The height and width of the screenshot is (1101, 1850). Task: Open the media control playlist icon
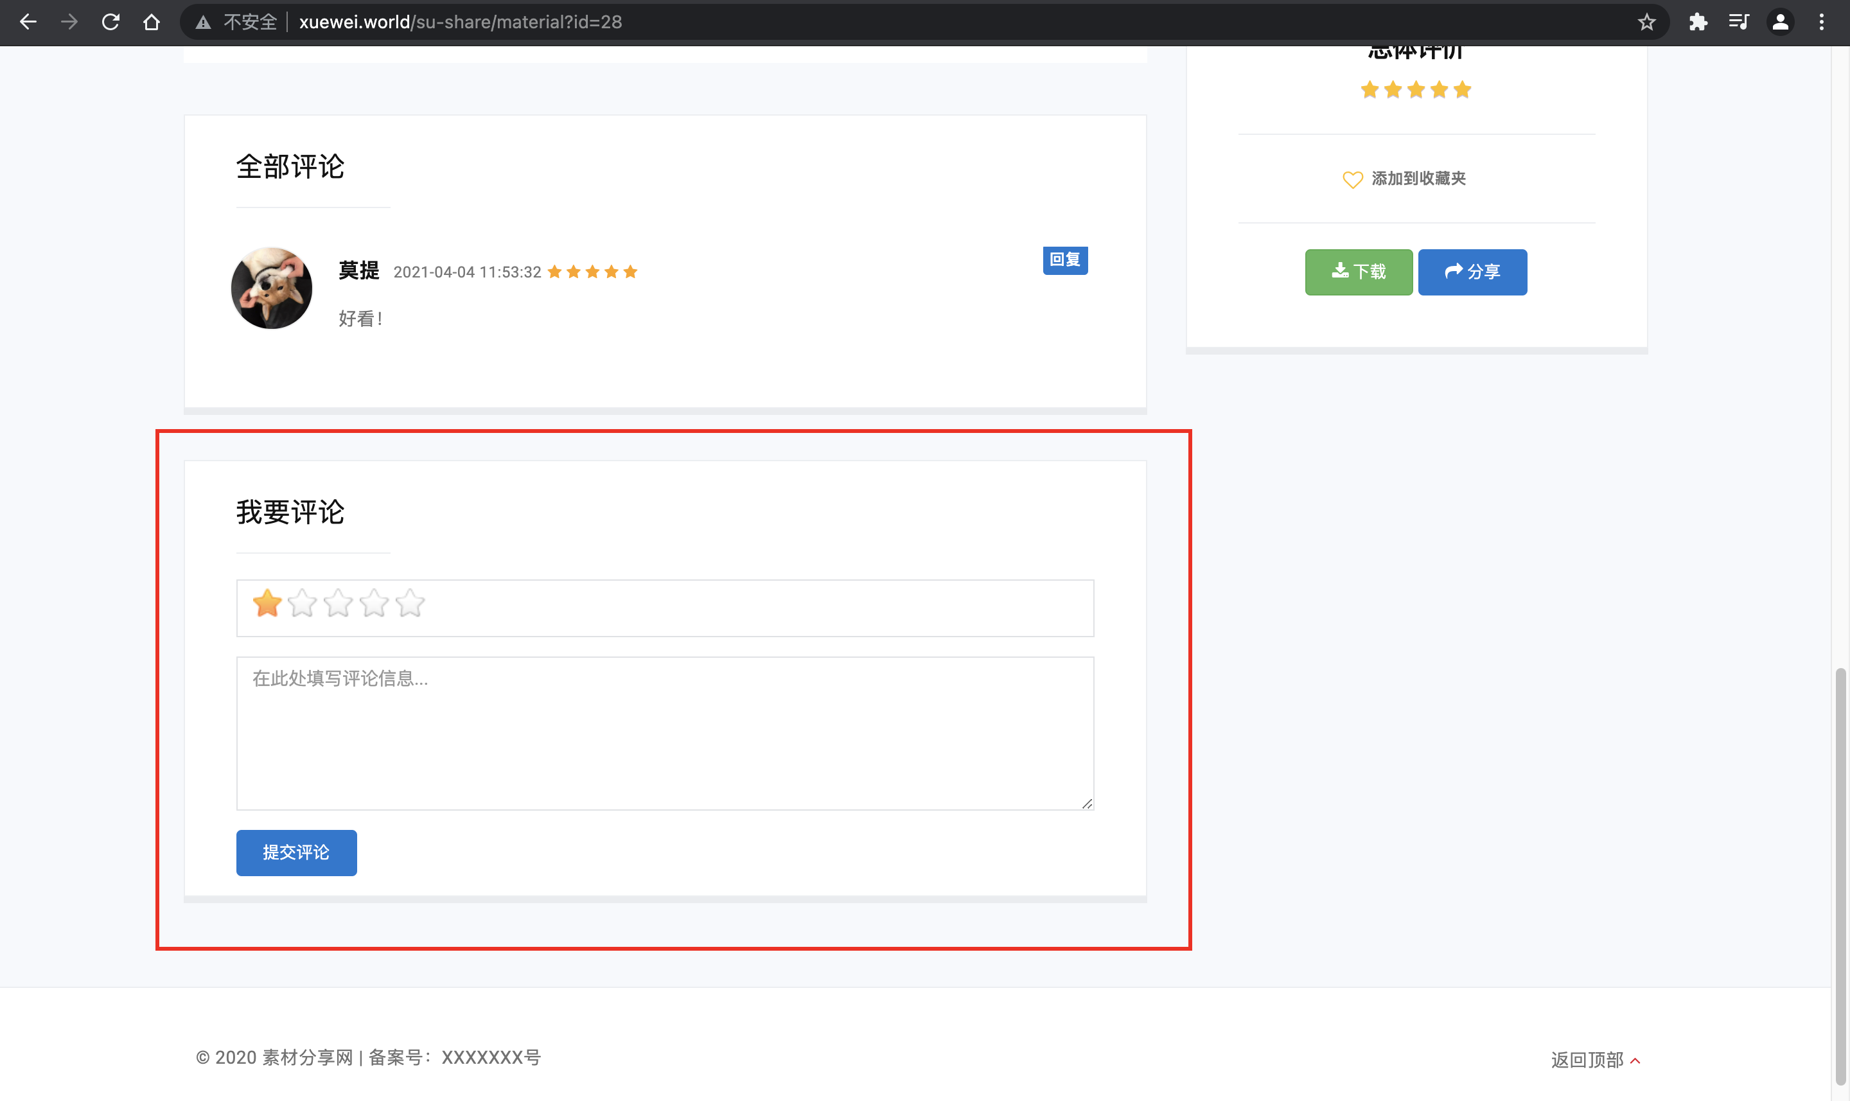pyautogui.click(x=1739, y=22)
